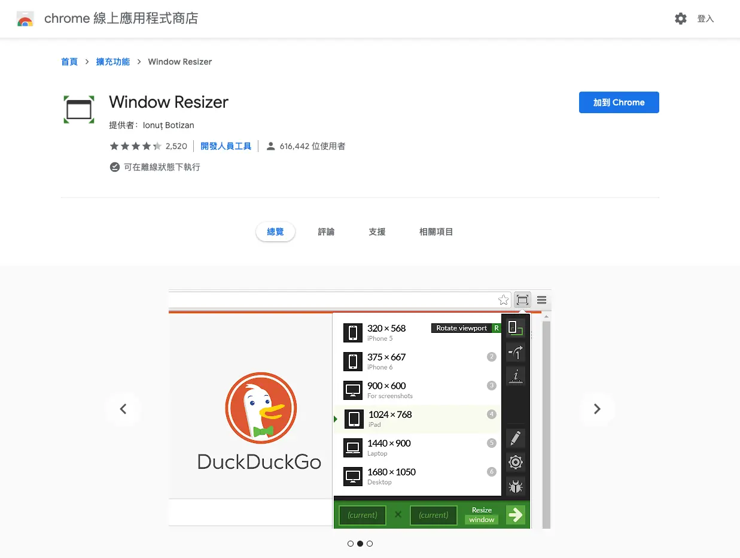Click the bug report icon in sidebar
This screenshot has height=558, width=740.
coord(515,486)
